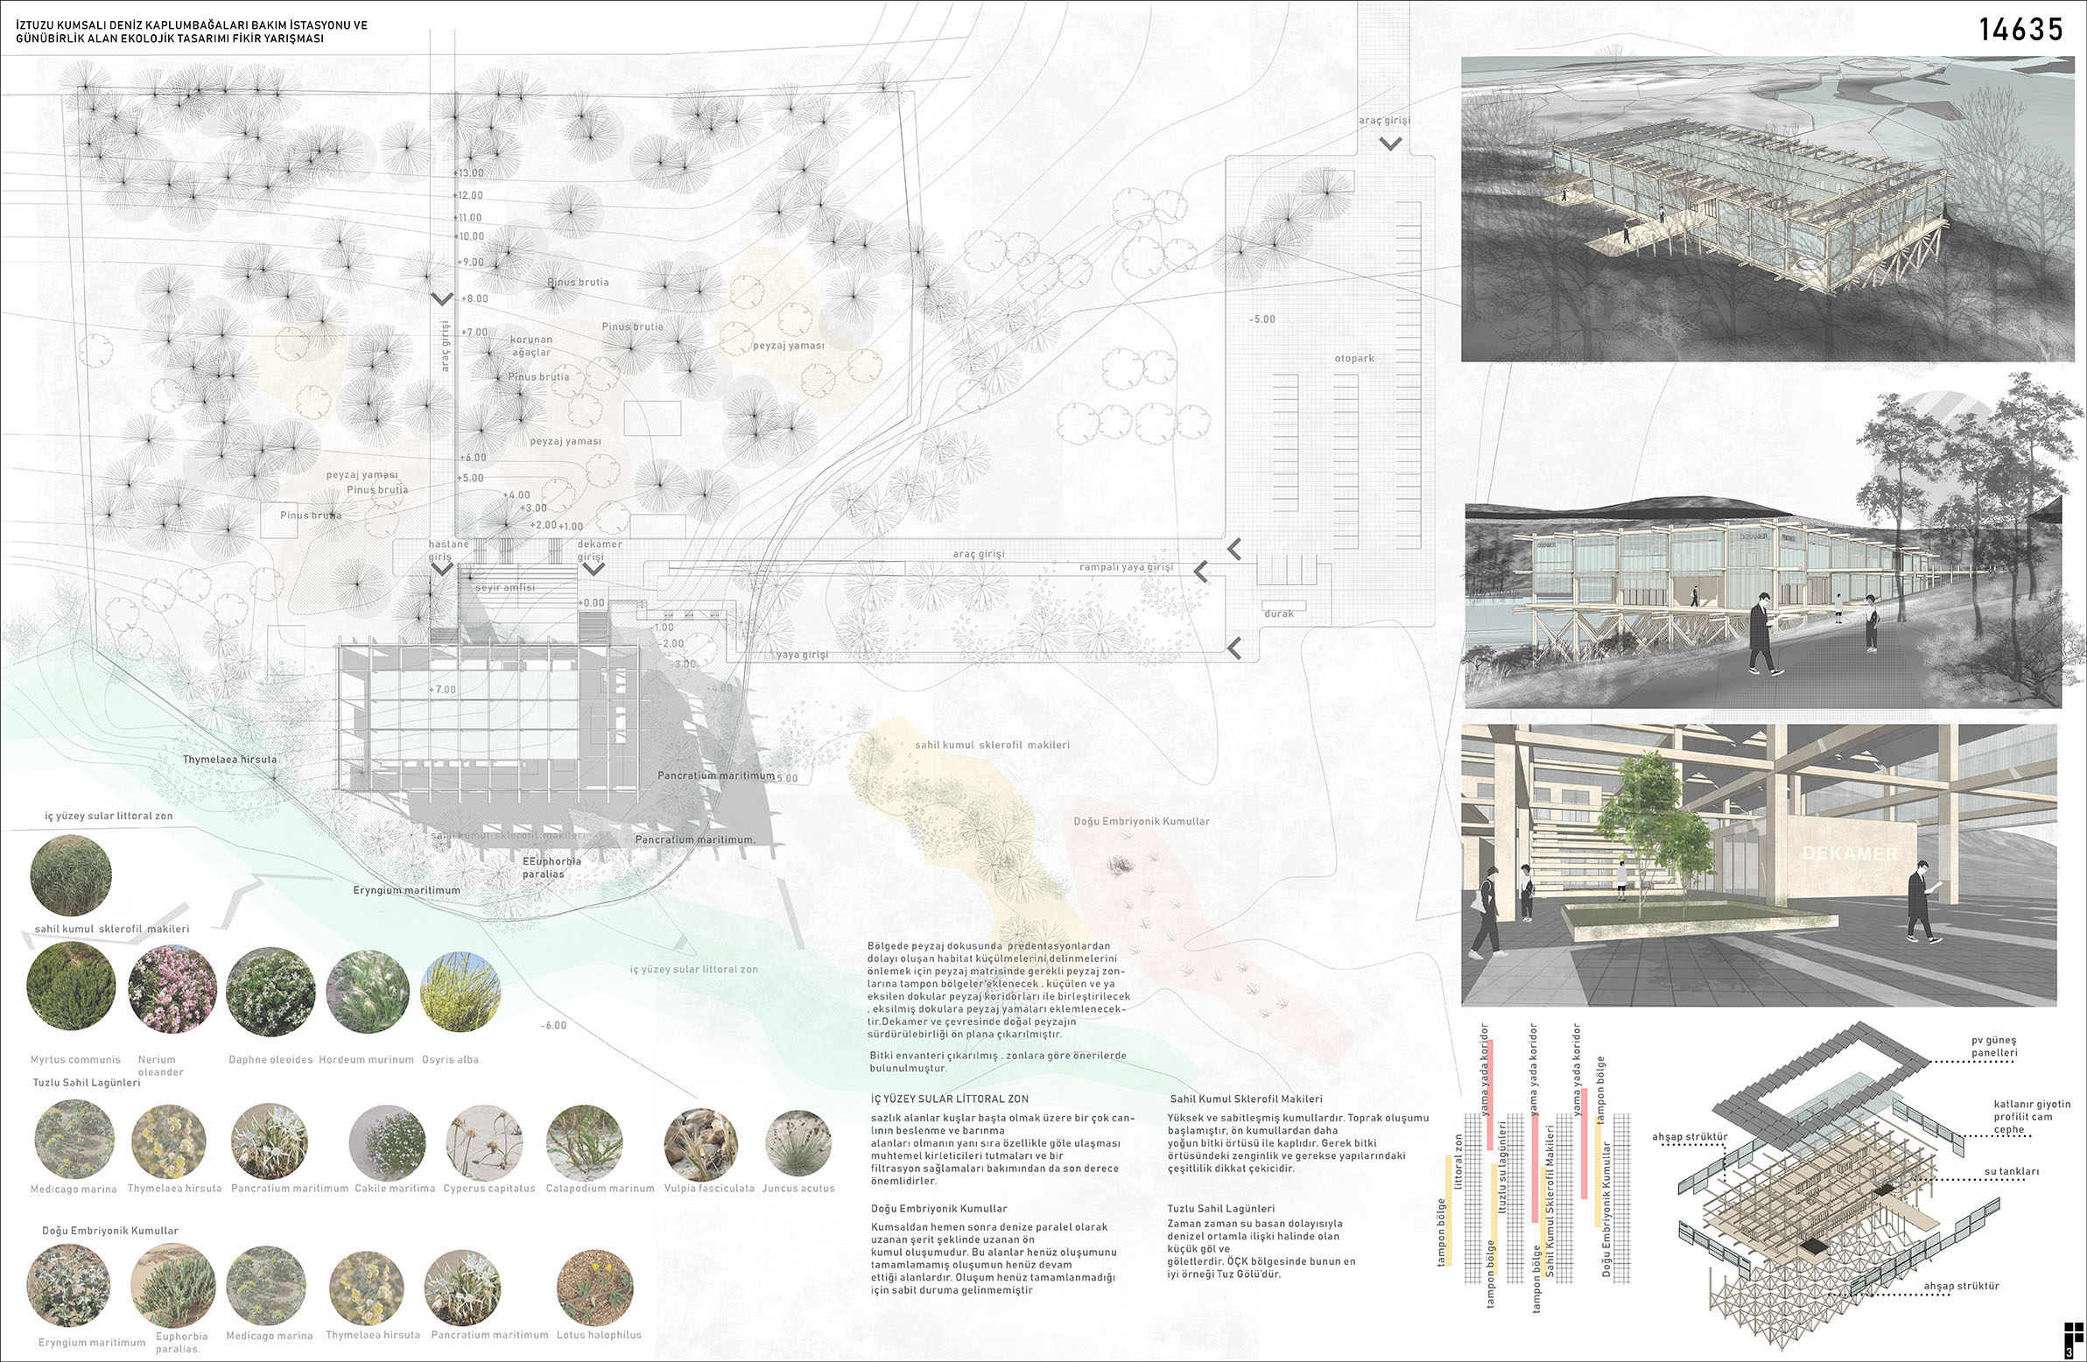The width and height of the screenshot is (2087, 1362).
Task: Click the pink 'yama yada koridor' bar
Action: pos(1490,1094)
